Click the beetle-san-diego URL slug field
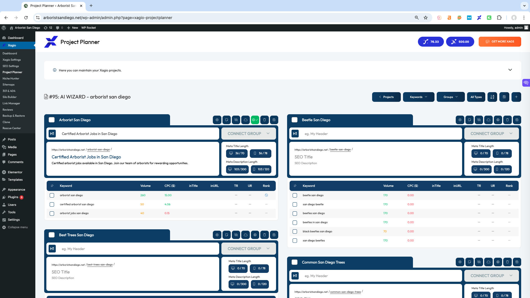 pyautogui.click(x=340, y=150)
